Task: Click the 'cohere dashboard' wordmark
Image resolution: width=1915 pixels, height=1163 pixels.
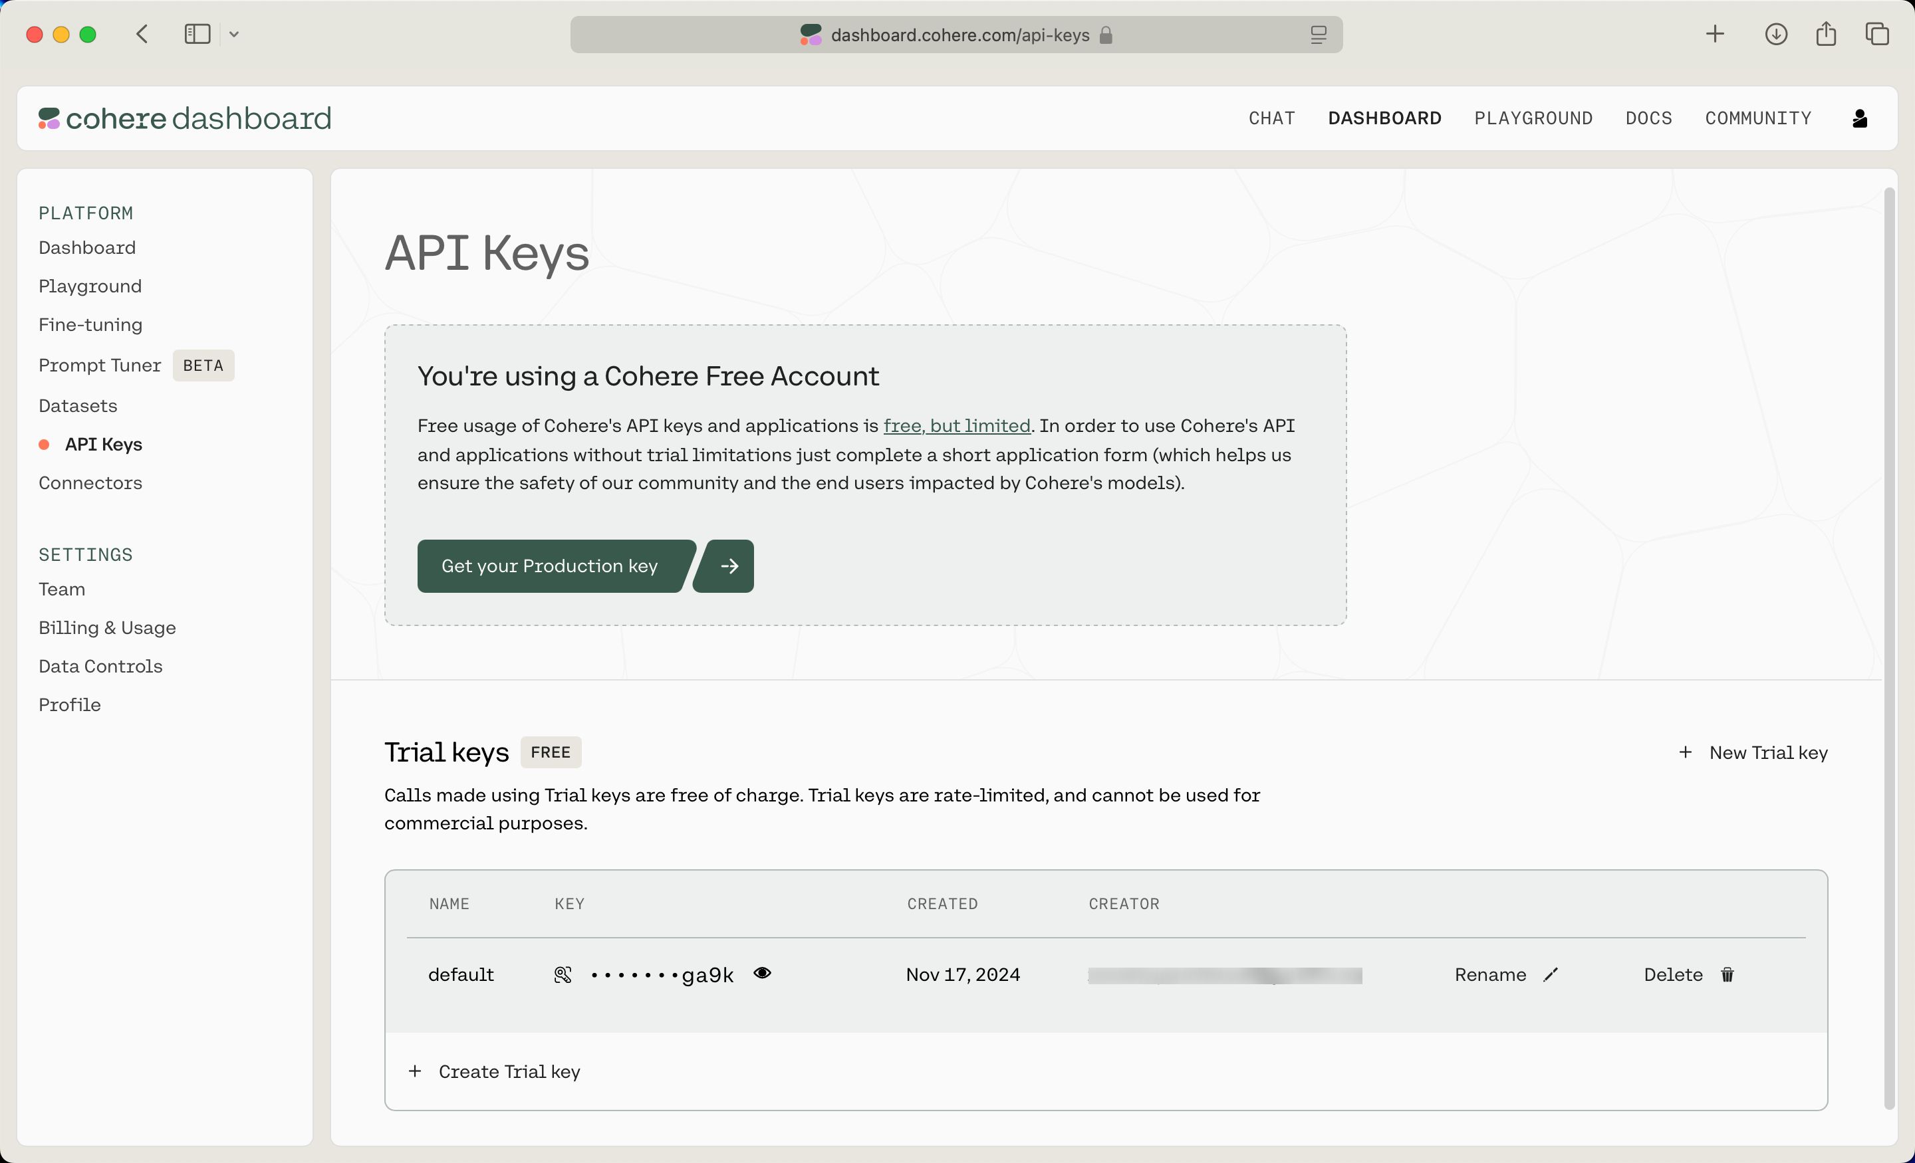Action: [x=198, y=118]
